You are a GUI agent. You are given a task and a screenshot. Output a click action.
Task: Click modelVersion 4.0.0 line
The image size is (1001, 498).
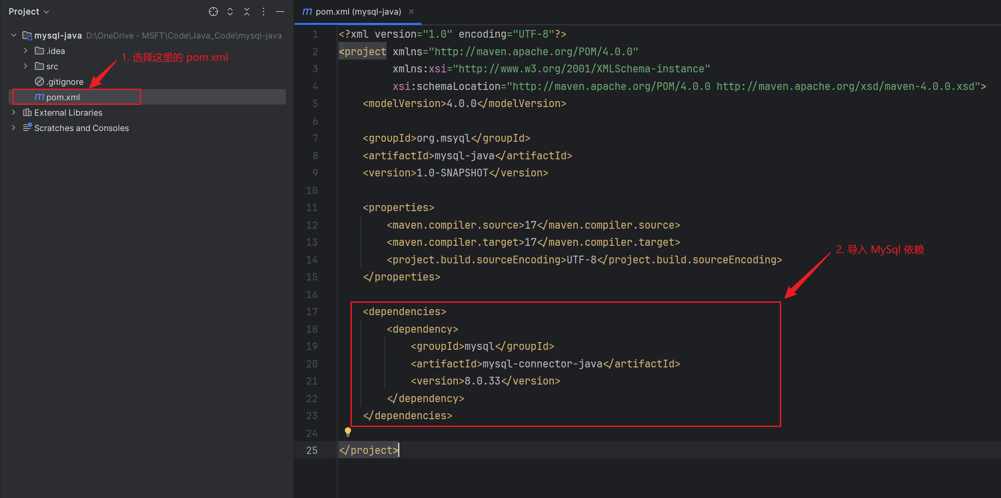pyautogui.click(x=465, y=104)
